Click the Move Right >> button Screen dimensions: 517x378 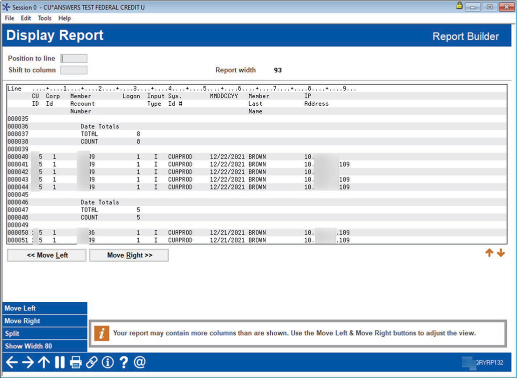tap(129, 255)
